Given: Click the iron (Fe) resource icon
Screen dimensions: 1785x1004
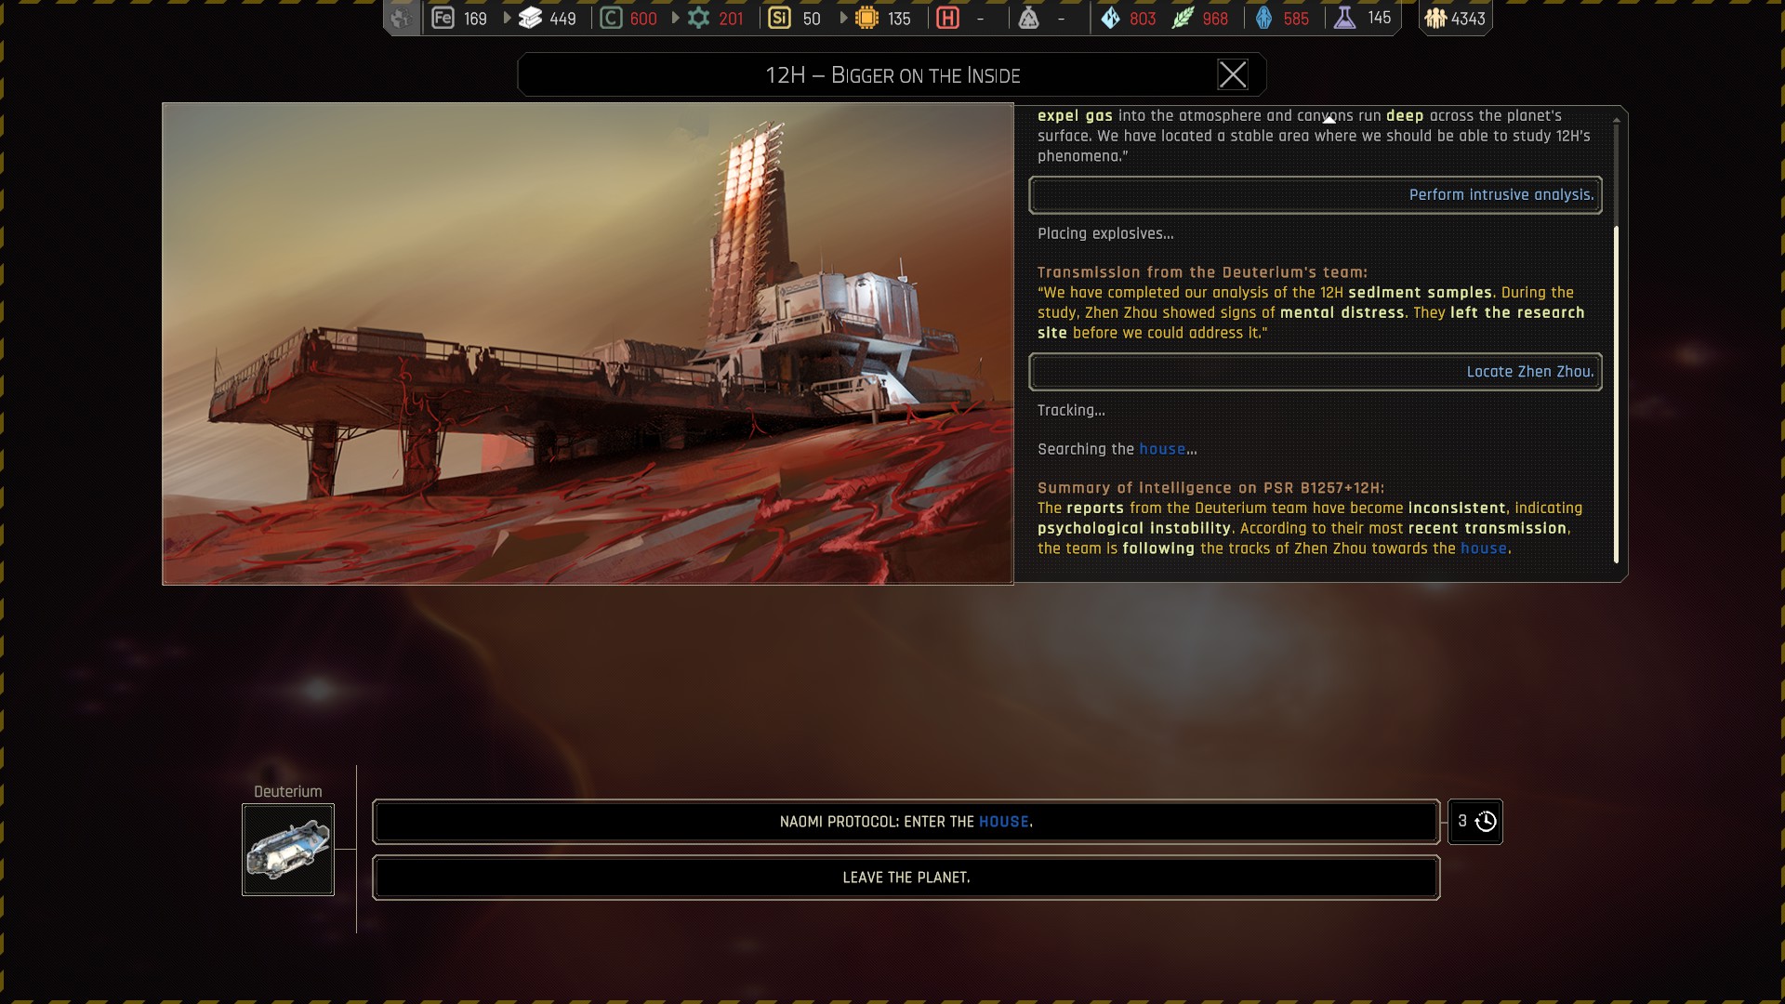Looking at the screenshot, I should click(x=443, y=18).
